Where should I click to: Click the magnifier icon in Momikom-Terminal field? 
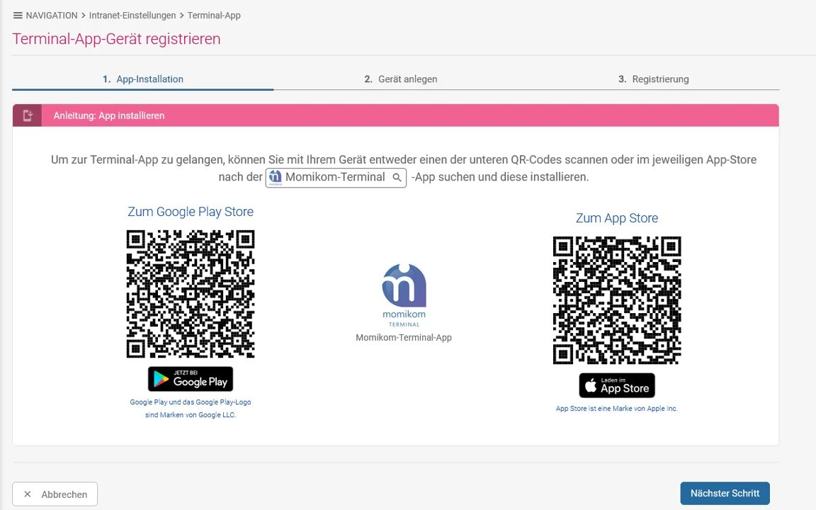[x=397, y=178]
